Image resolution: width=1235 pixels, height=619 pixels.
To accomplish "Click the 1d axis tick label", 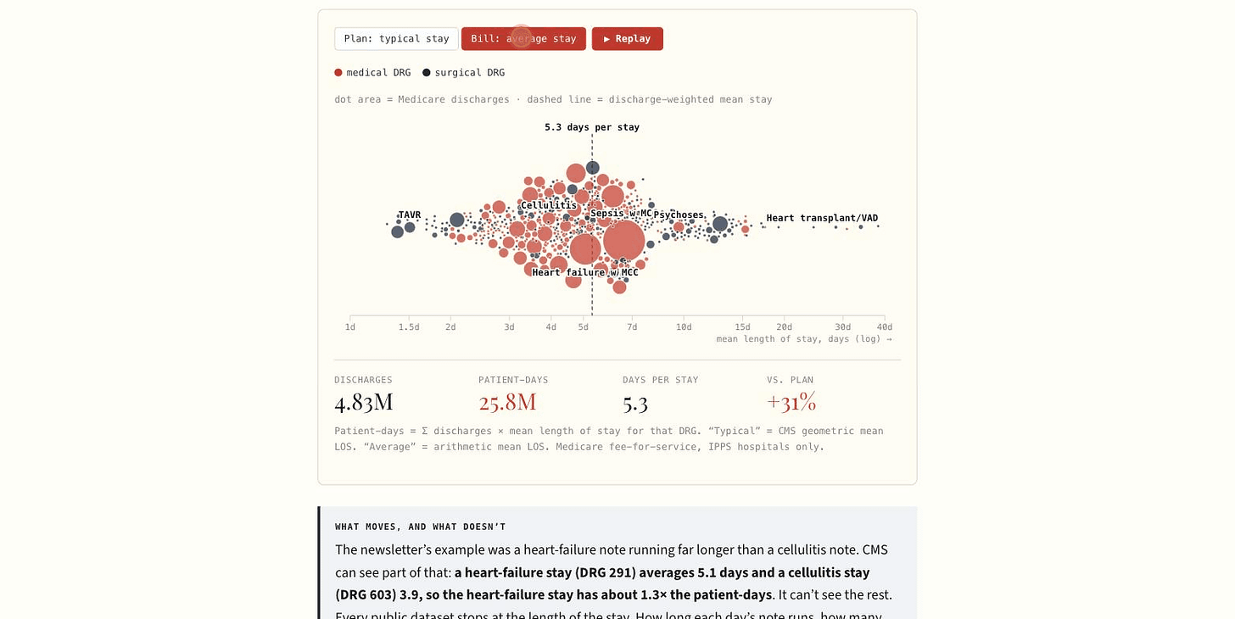I will pos(350,327).
